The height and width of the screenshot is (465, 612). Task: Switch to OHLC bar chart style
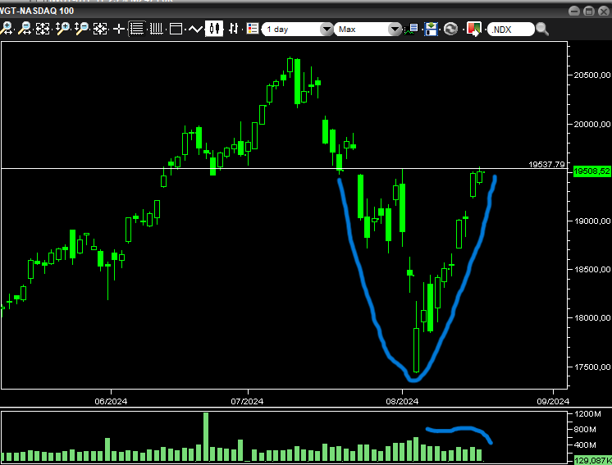[x=234, y=29]
